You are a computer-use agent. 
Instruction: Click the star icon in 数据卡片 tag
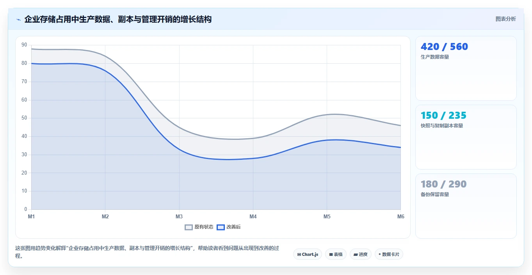(x=380, y=254)
